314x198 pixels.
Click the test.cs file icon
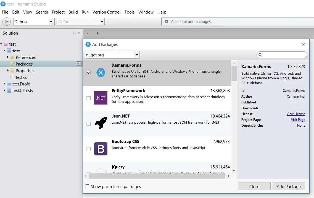12,77
